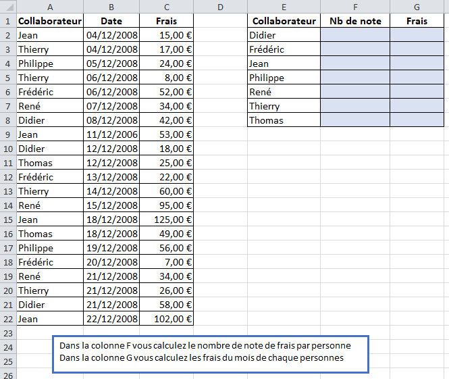Click the Collaborateur header in cell A1
Viewport: 449px width, 379px height.
50,21
